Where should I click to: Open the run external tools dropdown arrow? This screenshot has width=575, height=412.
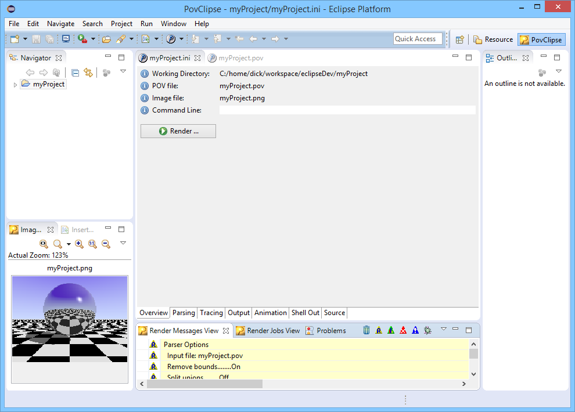point(93,39)
